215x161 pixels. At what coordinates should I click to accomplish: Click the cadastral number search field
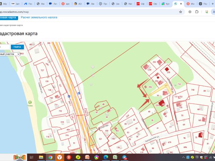point(5,47)
